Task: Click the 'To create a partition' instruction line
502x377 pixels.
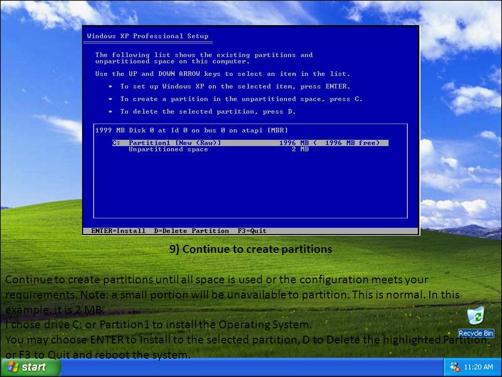Action: click(x=241, y=99)
